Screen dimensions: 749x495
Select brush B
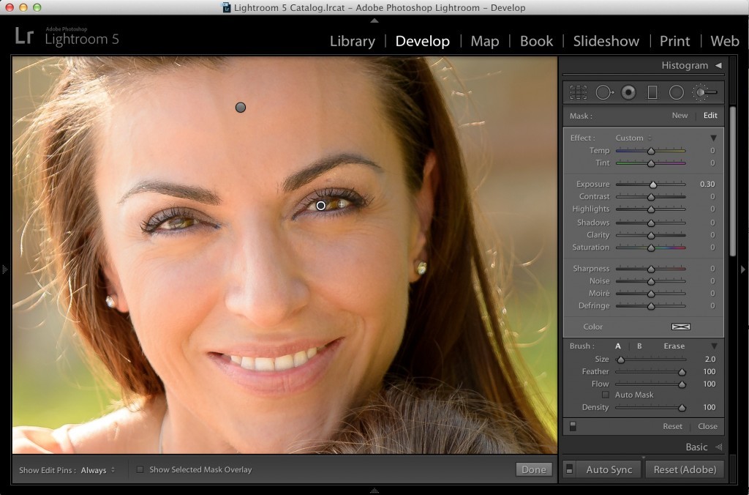click(639, 346)
